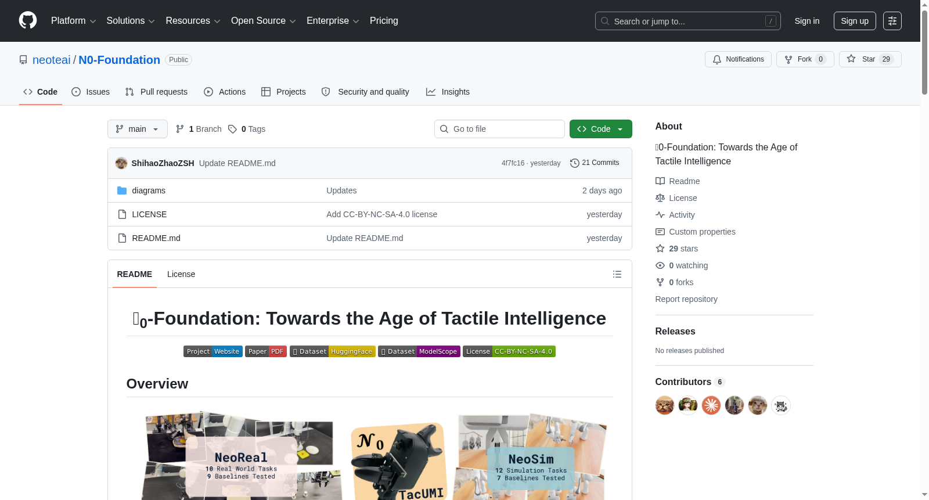Click the README.md file icon

(x=122, y=238)
